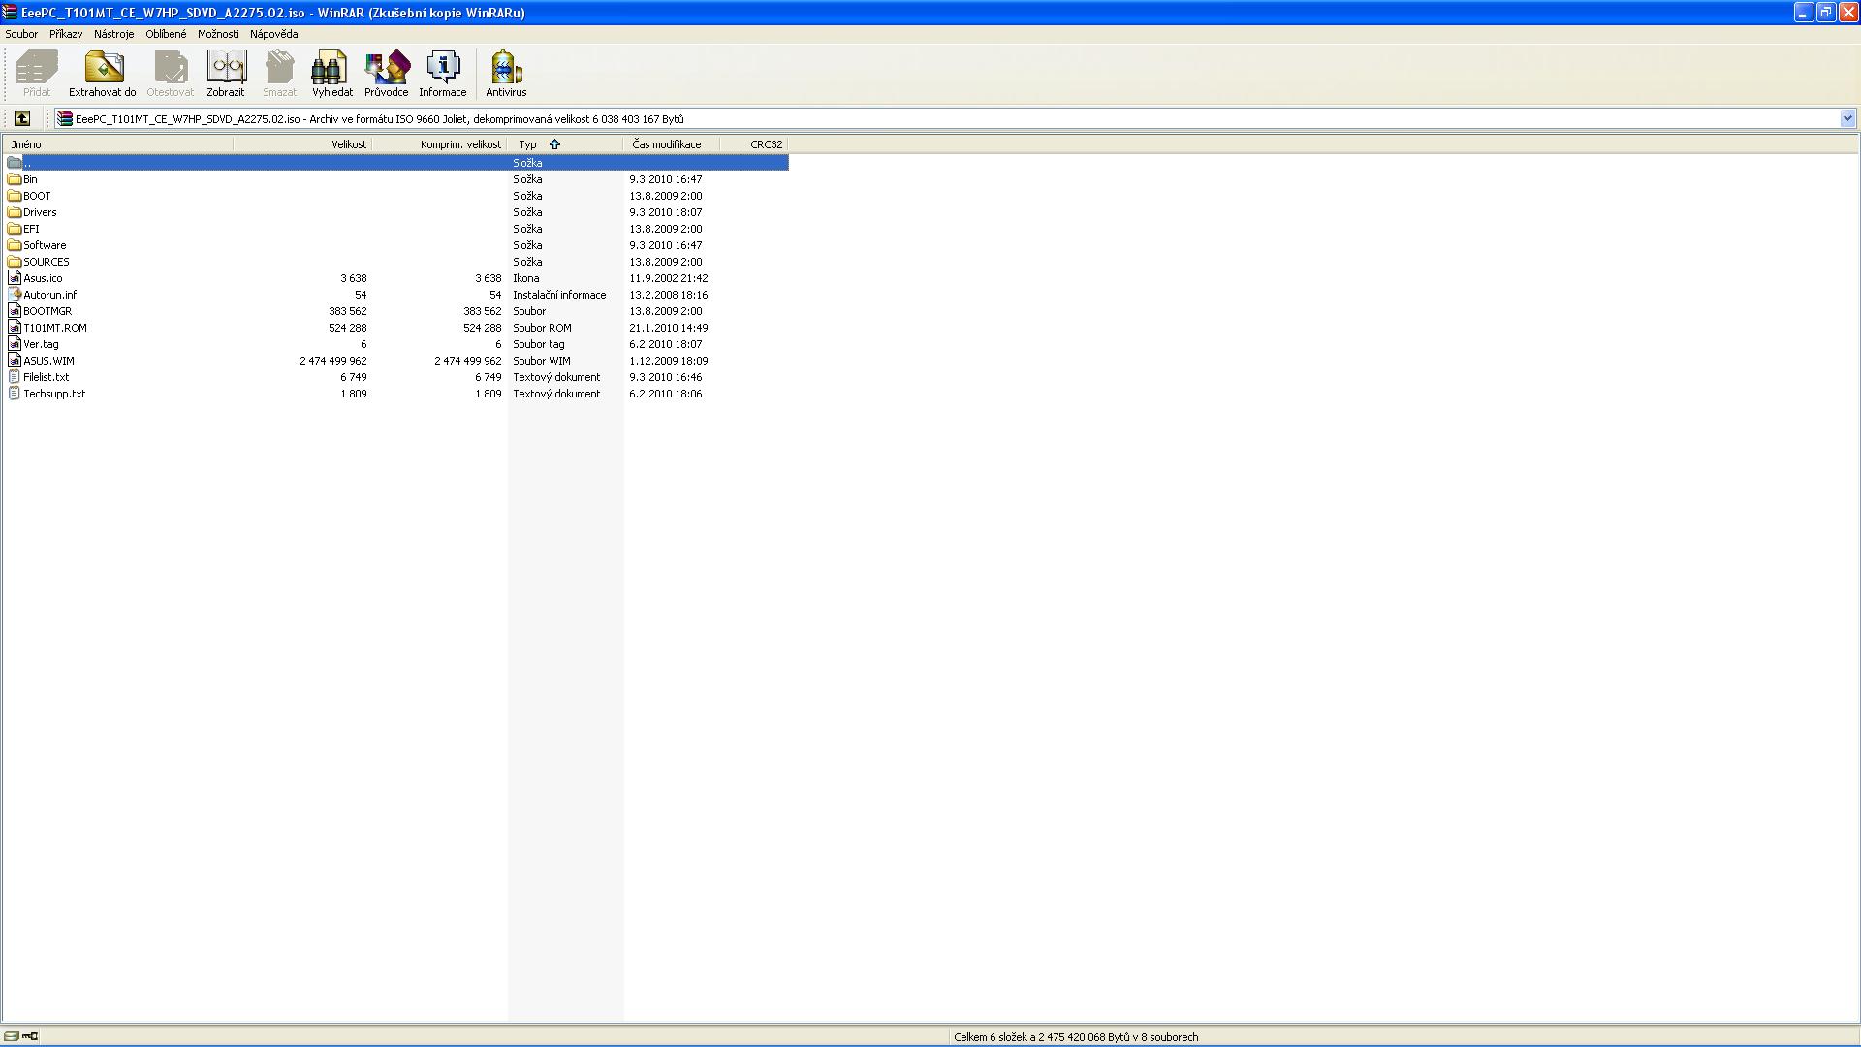Select the BOOT folder icon
1861x1047 pixels.
15,196
